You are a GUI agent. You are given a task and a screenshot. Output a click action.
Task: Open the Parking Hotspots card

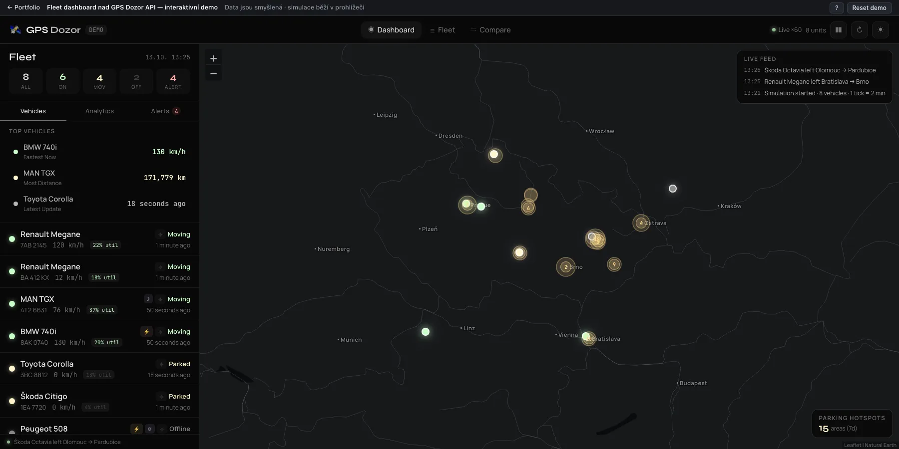pyautogui.click(x=852, y=423)
